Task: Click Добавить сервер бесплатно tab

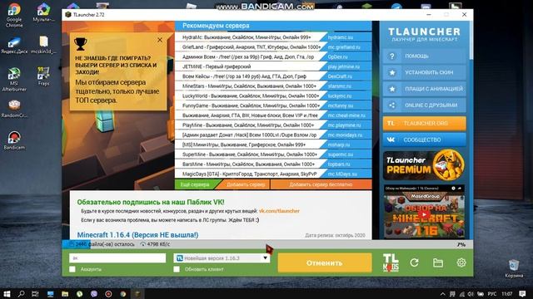Action: click(x=321, y=184)
